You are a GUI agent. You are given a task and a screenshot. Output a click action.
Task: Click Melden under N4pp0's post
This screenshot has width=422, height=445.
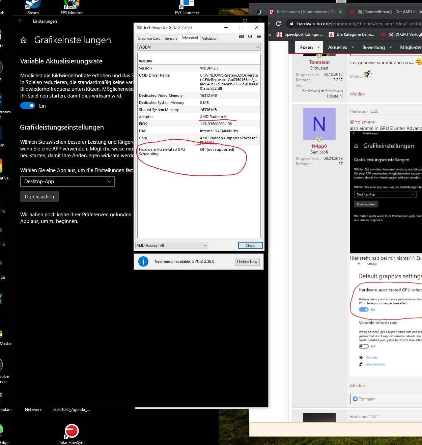(357, 386)
